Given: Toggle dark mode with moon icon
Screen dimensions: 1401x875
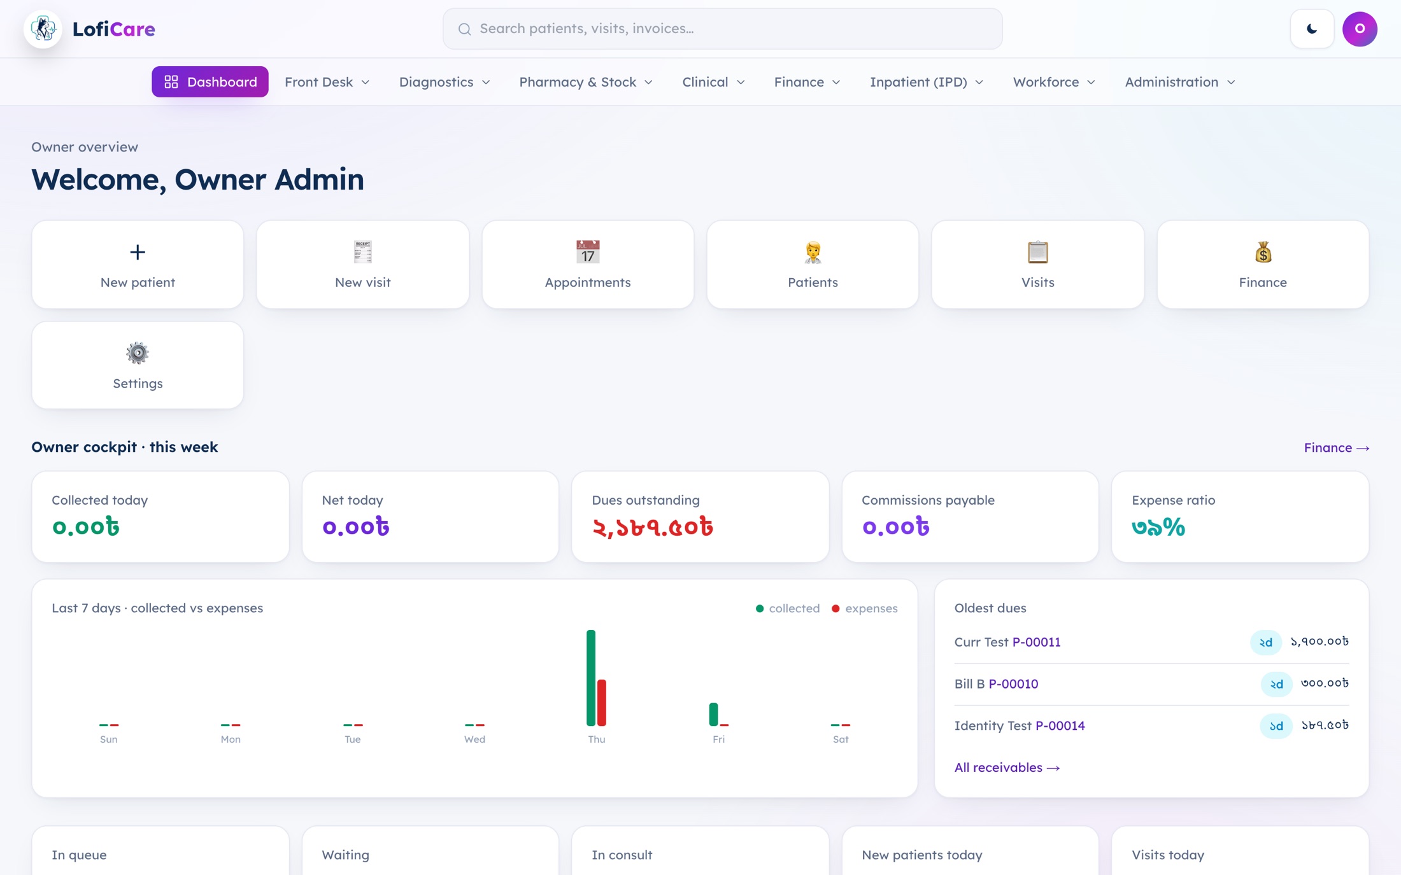Looking at the screenshot, I should coord(1312,29).
